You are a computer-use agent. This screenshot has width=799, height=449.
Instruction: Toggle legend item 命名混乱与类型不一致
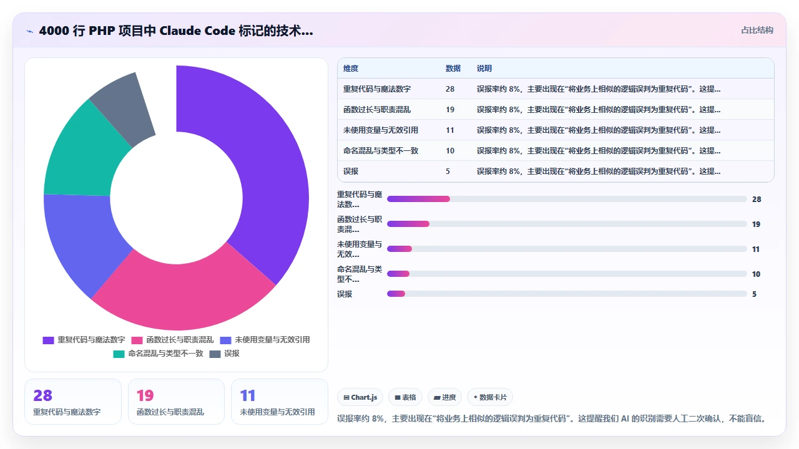click(x=158, y=354)
